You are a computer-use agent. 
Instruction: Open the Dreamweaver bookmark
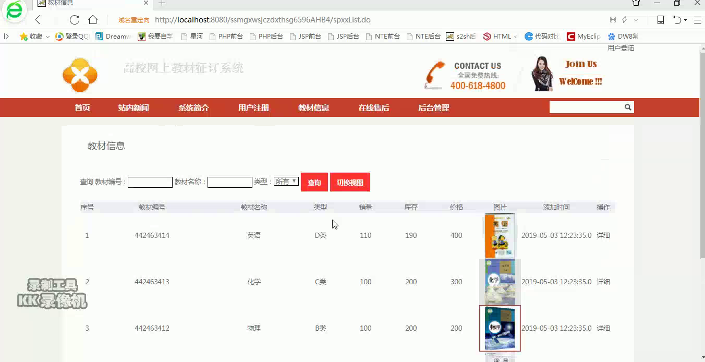click(113, 37)
